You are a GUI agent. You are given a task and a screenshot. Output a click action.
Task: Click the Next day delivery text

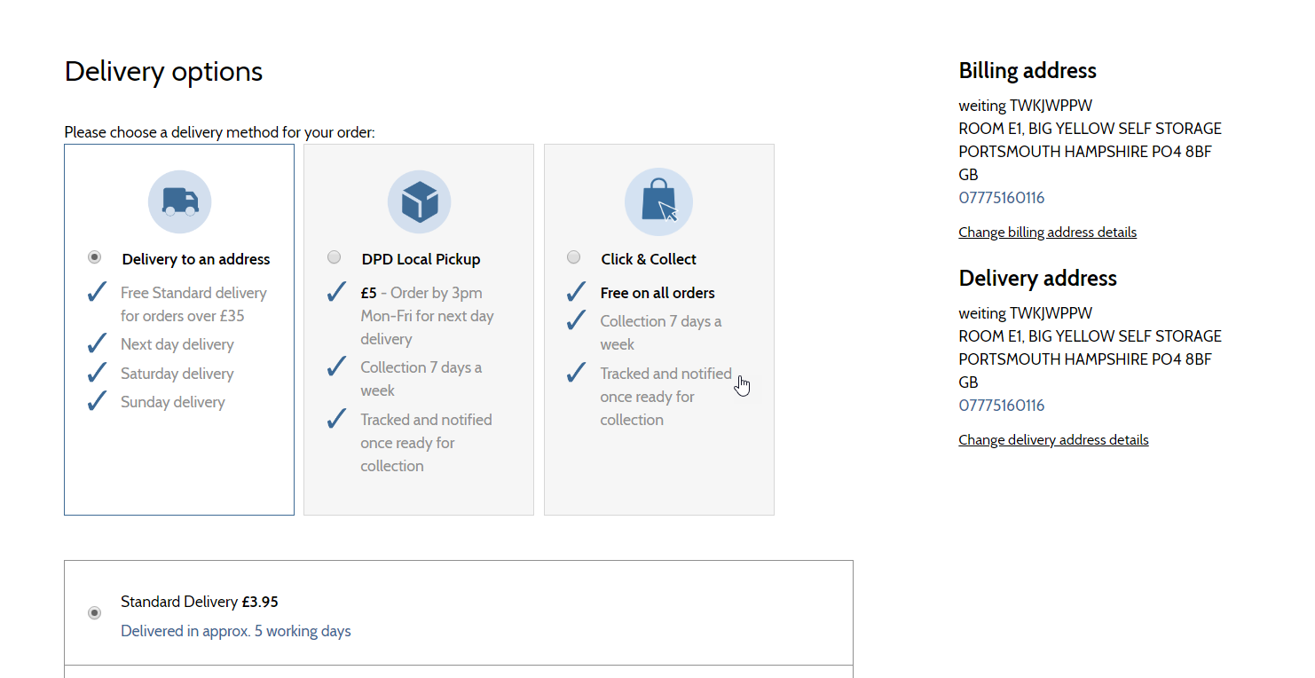click(177, 344)
